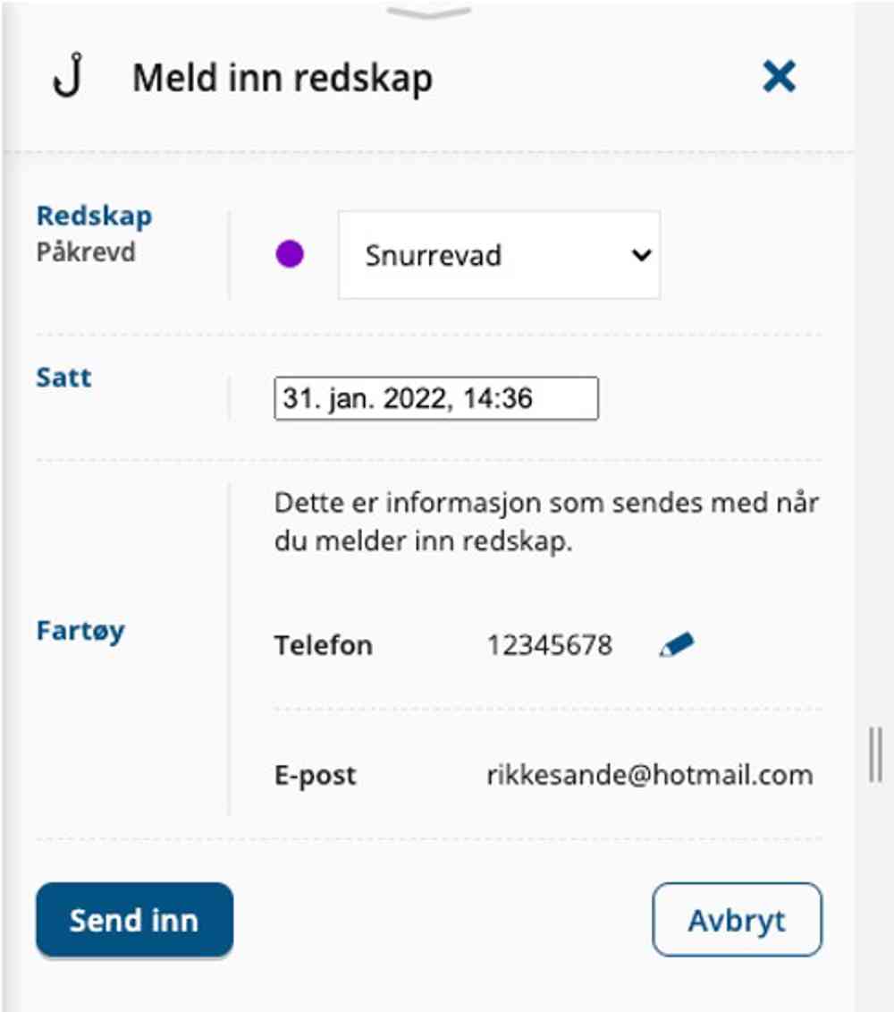The image size is (894, 1012).
Task: Click the purple gear color dot
Action: pyautogui.click(x=289, y=255)
